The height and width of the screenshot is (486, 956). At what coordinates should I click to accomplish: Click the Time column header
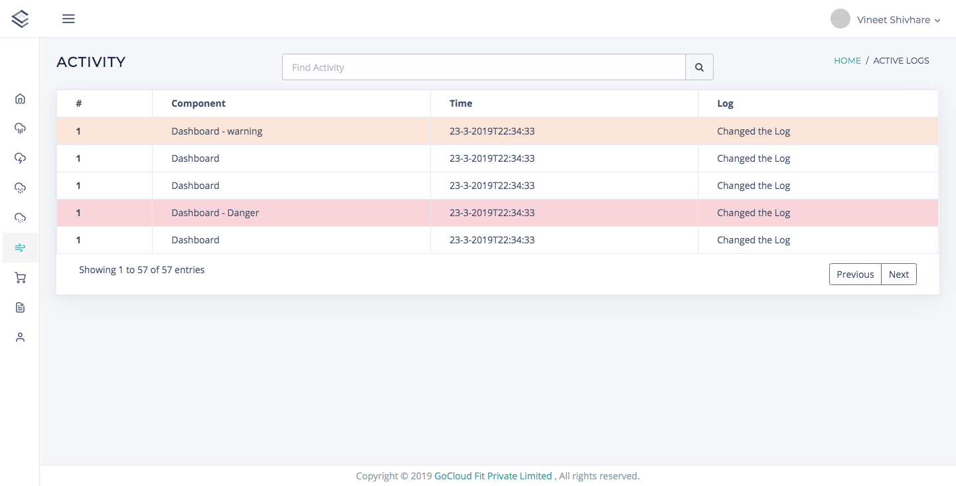tap(461, 103)
